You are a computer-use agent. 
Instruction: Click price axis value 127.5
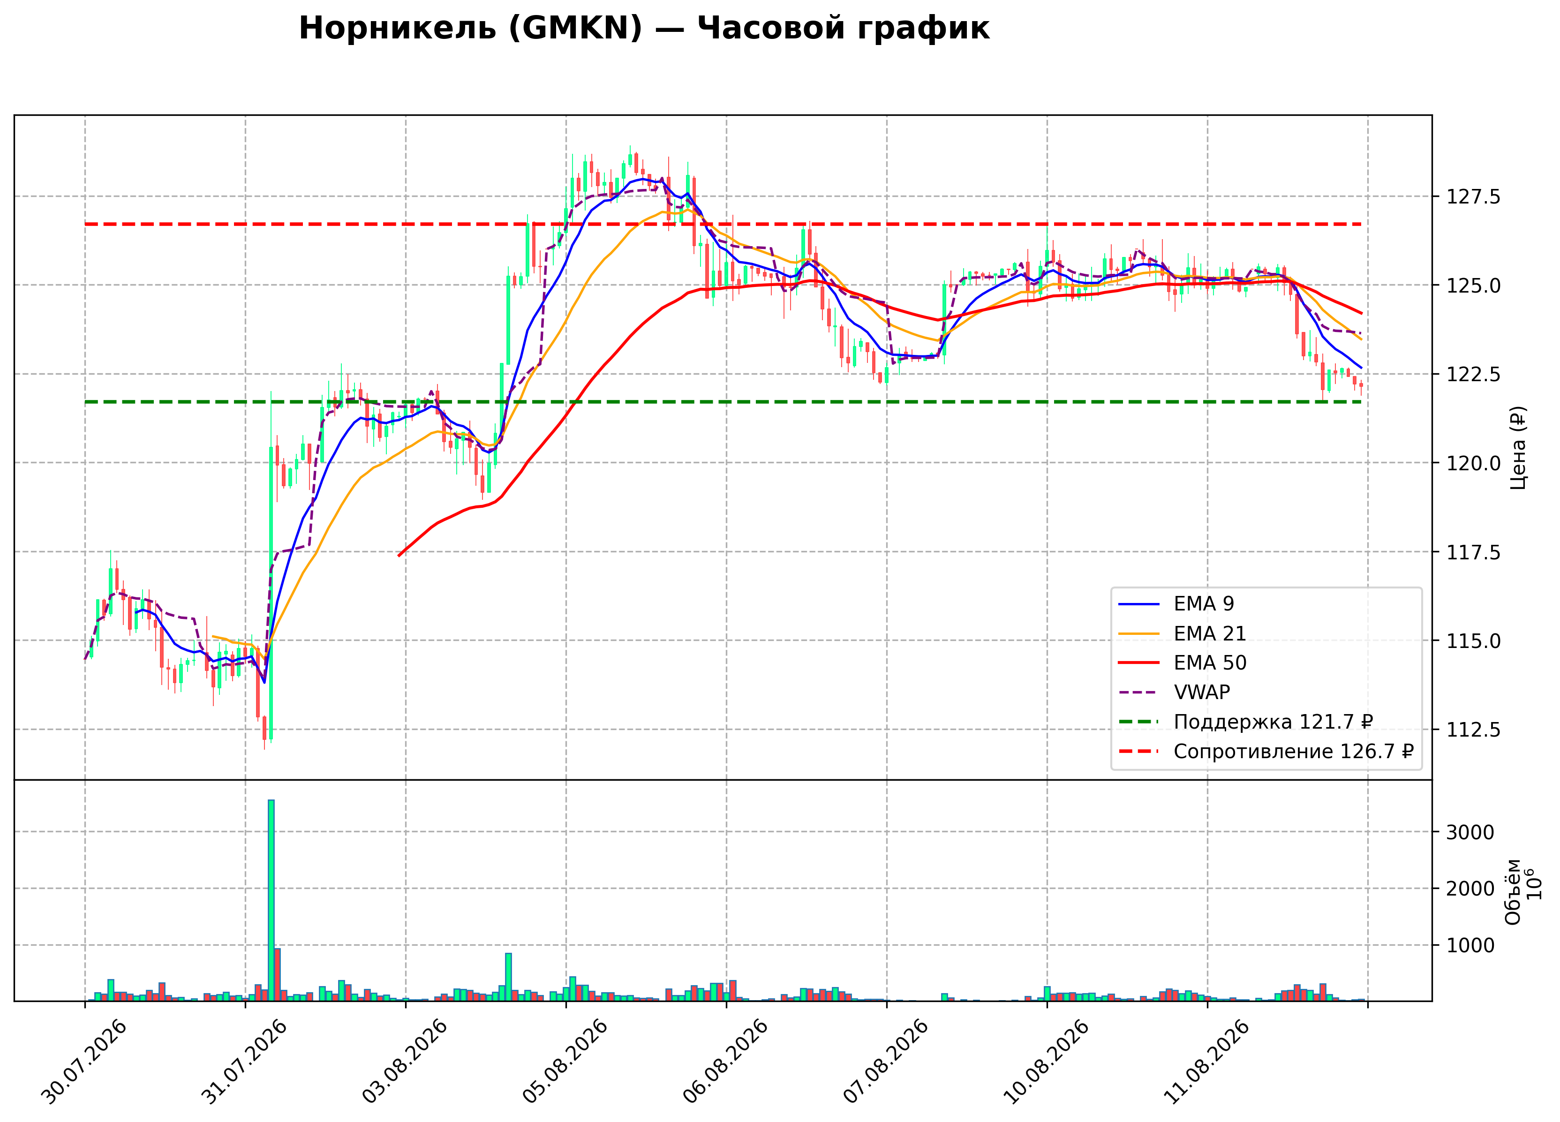tap(1473, 197)
